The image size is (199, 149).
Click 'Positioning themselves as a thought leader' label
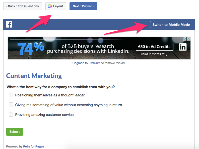tap(50, 95)
